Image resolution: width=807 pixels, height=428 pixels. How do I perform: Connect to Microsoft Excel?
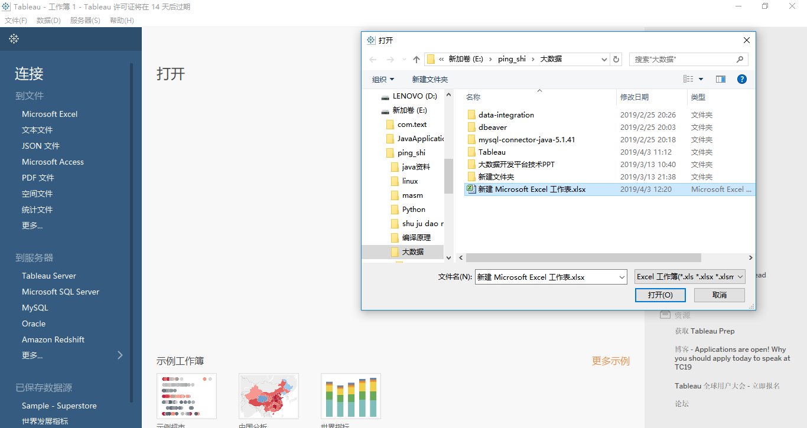(50, 114)
